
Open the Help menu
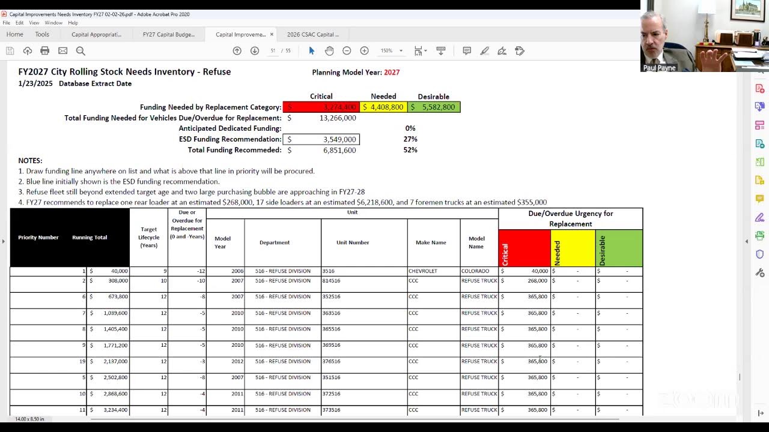(73, 23)
